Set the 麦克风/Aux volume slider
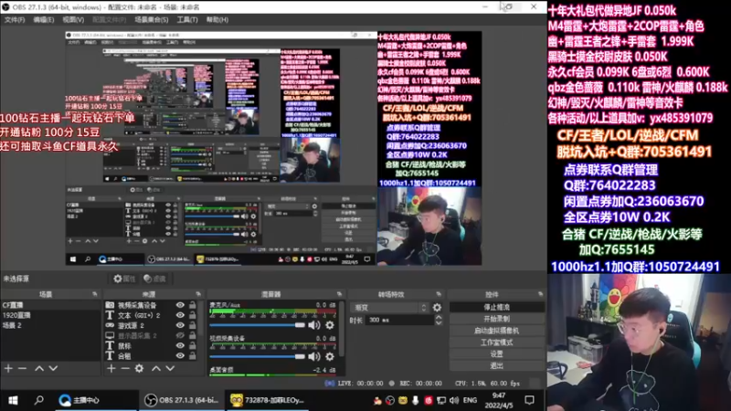The image size is (731, 411). (x=258, y=325)
